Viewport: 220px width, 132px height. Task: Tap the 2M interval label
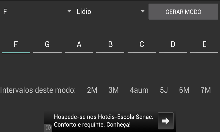click(92, 90)
